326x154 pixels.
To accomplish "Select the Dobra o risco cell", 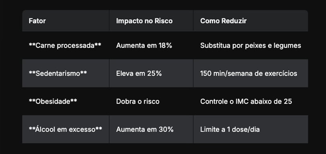I will tap(151, 101).
